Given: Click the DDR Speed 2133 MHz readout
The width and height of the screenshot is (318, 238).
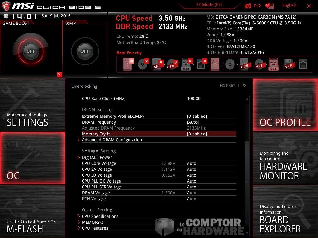Looking at the screenshot, I should click(152, 26).
